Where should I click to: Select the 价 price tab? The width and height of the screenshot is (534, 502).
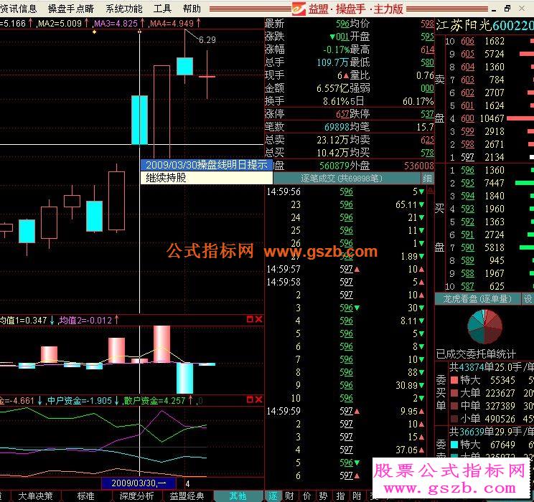[306, 496]
